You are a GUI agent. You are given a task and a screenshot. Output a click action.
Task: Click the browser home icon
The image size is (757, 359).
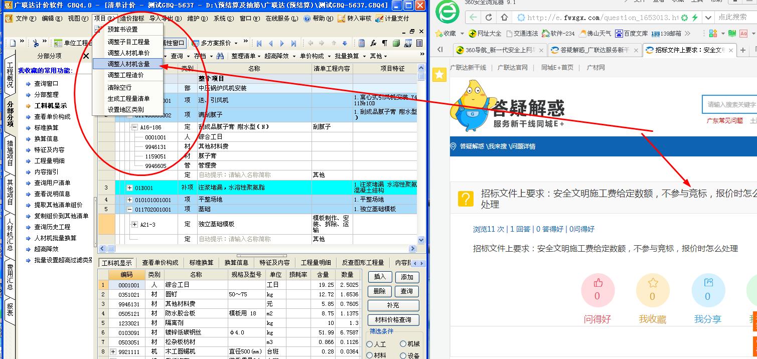point(505,18)
